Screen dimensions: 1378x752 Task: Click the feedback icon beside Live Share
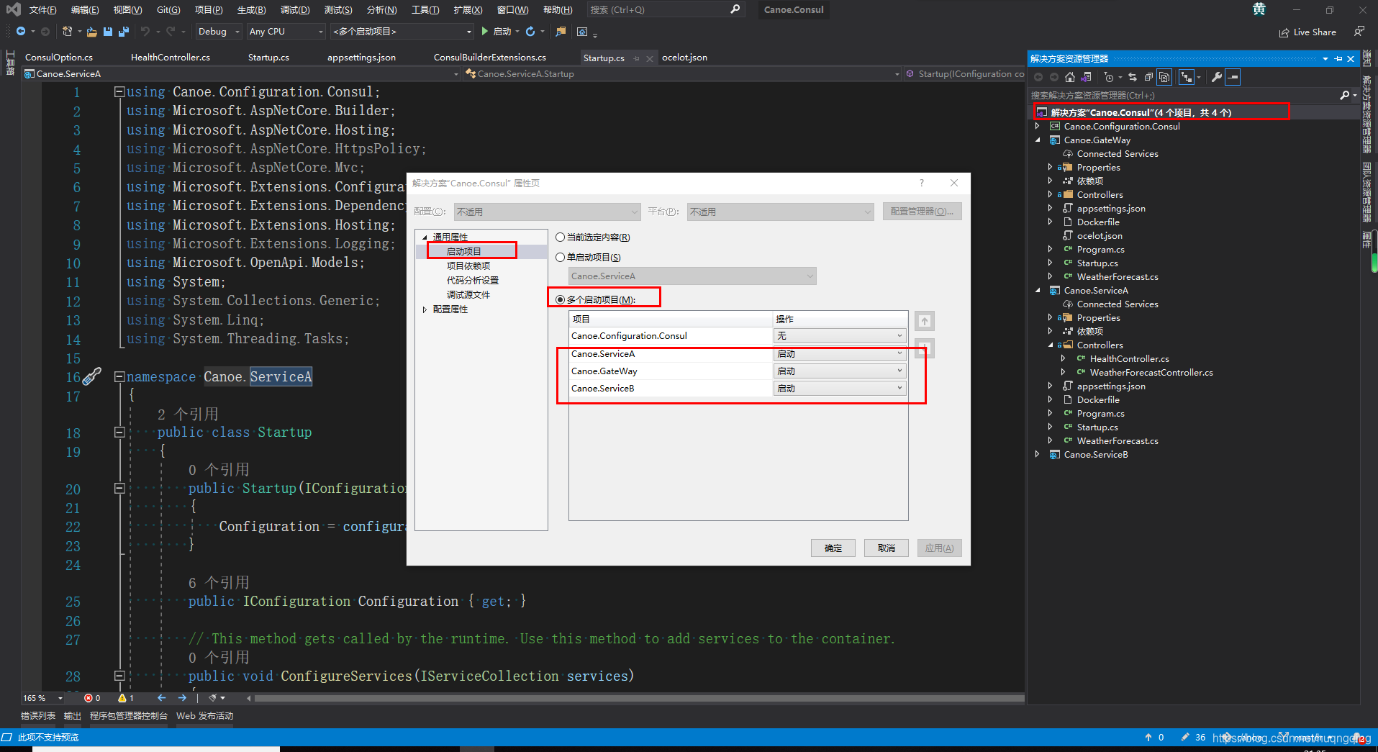1359,32
